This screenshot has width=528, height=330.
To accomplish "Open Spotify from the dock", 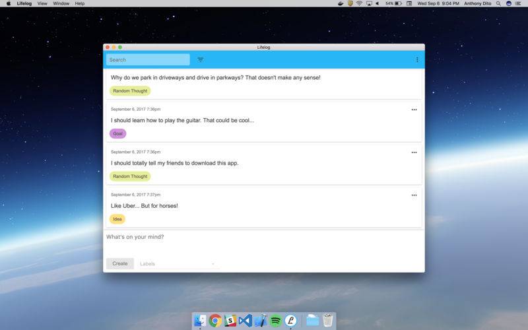I will point(275,321).
